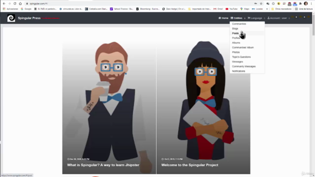Open Lista de lectura reading list
Image resolution: width=315 pixels, height=177 pixels.
[304, 9]
